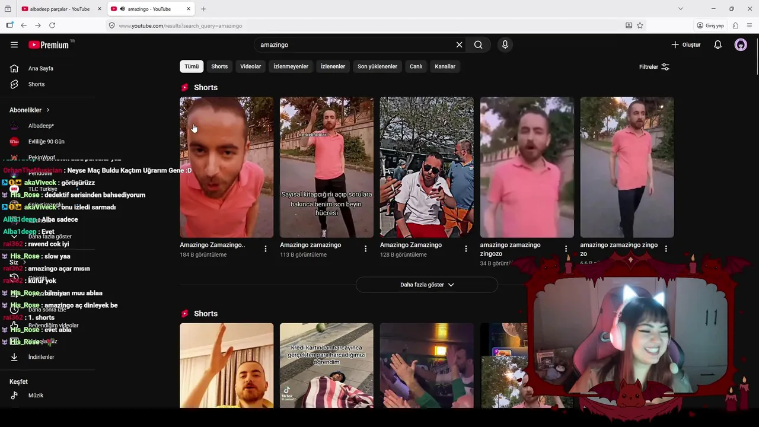Select the İzlenmeyenler filter chip
Screen dimensions: 759x427
click(x=291, y=66)
